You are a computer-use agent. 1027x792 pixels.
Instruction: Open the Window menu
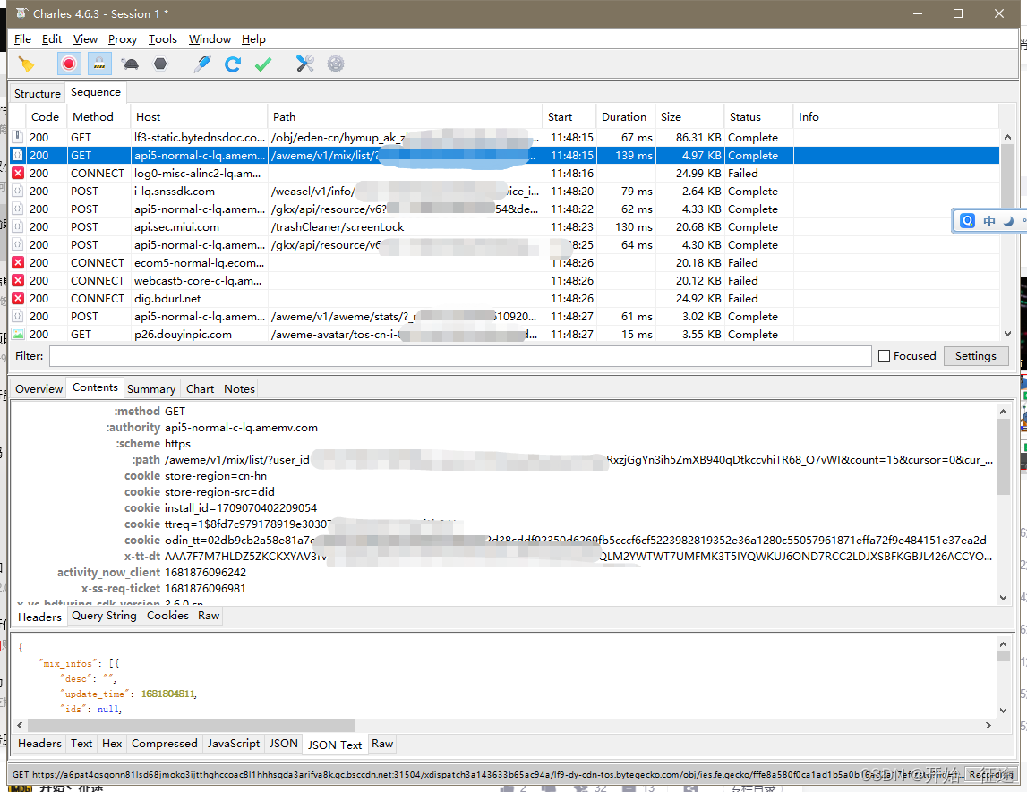tap(210, 39)
